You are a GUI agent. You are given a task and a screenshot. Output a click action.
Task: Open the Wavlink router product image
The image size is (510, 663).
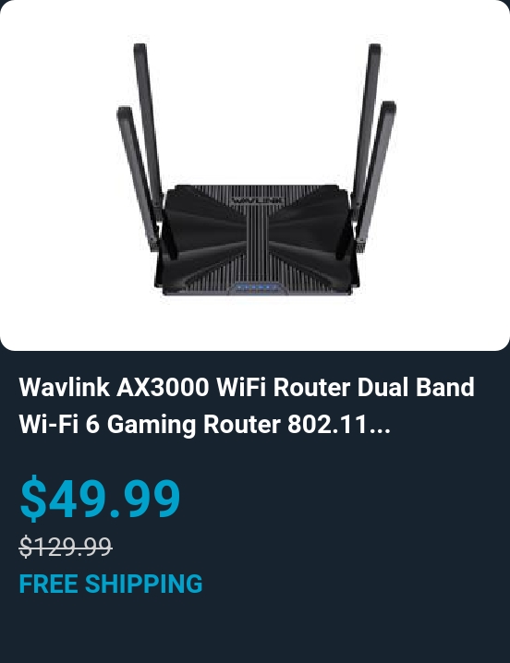click(255, 175)
